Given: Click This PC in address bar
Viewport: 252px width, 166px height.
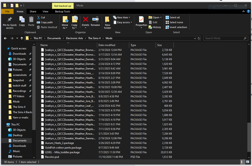Looking at the screenshot, I should (x=38, y=38).
